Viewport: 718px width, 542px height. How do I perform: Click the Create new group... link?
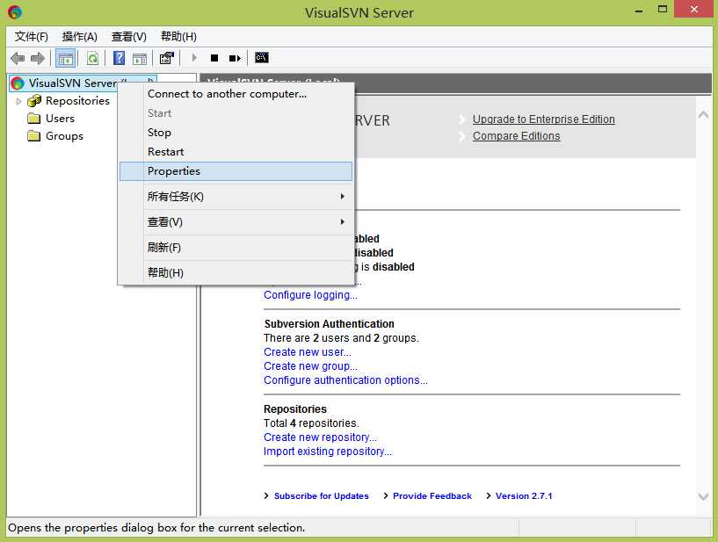click(310, 366)
